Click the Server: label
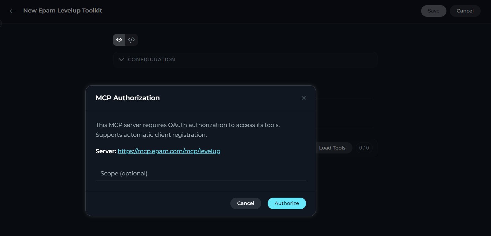Viewport: 491px width, 236px height. tap(106, 151)
